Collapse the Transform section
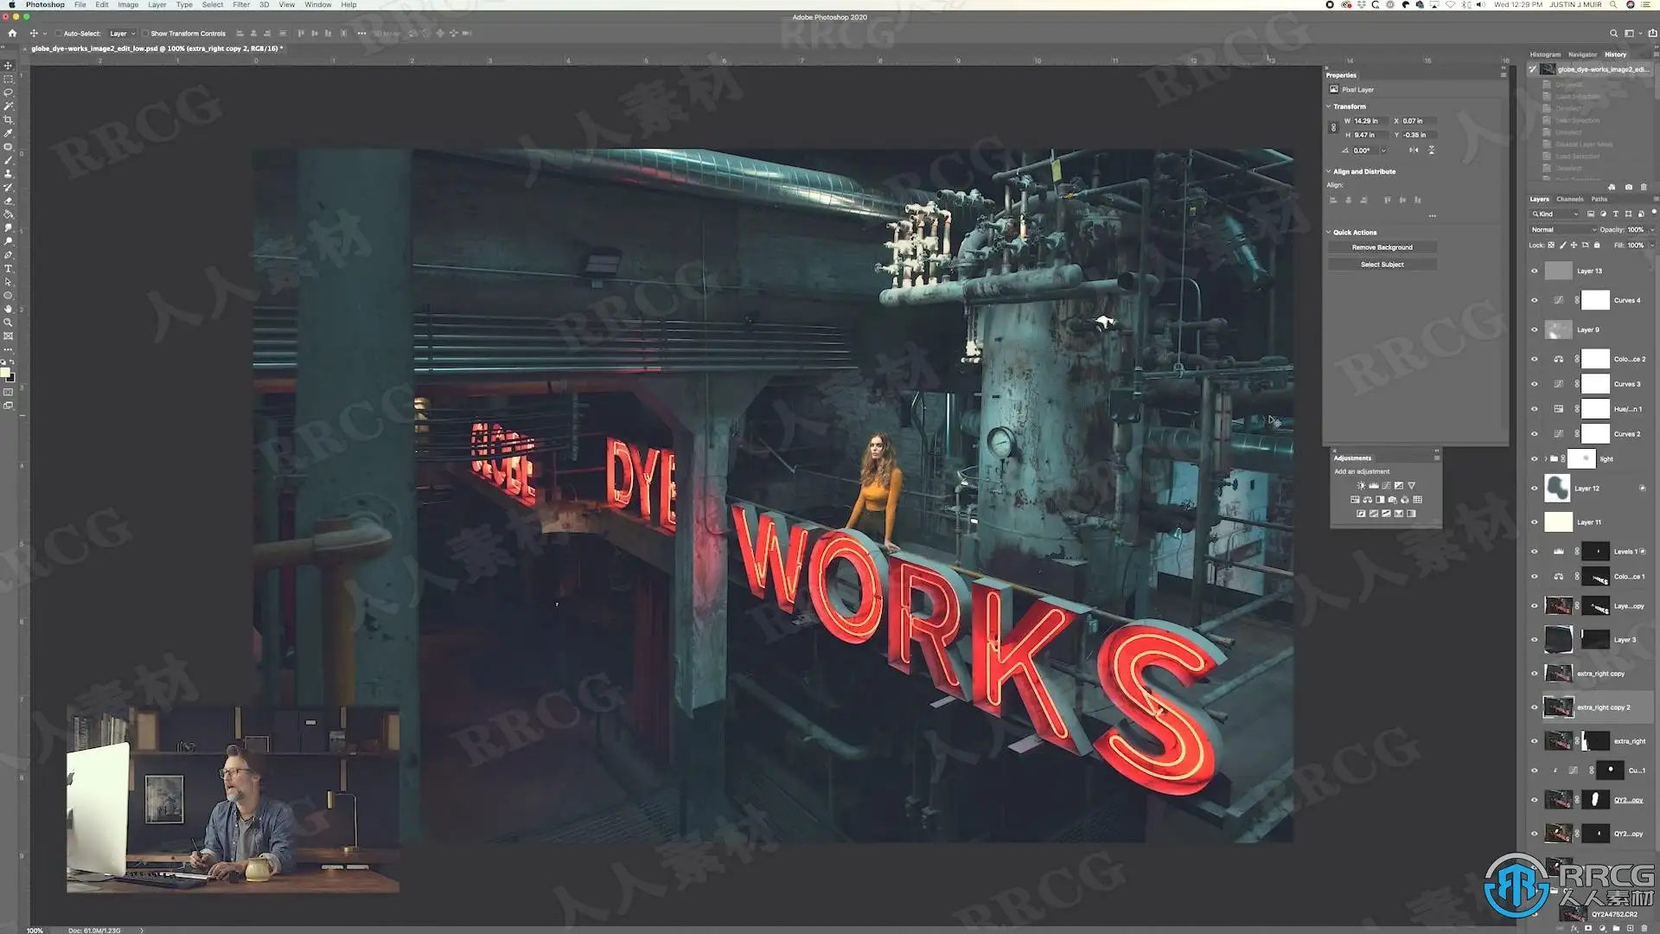 [1329, 106]
